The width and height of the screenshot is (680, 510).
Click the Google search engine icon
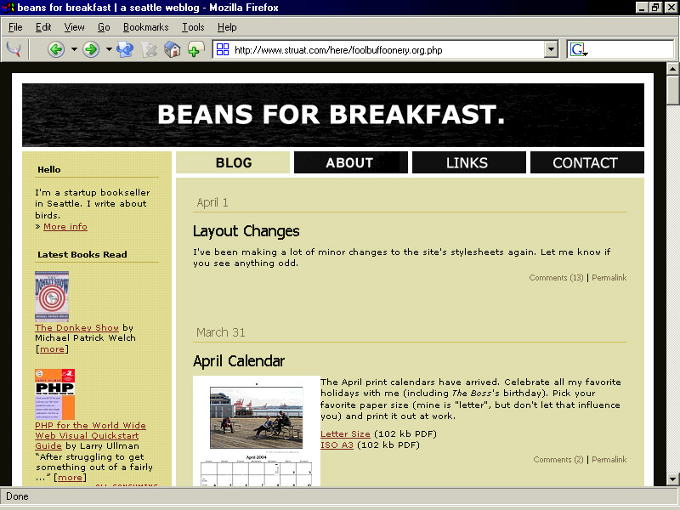pyautogui.click(x=579, y=49)
